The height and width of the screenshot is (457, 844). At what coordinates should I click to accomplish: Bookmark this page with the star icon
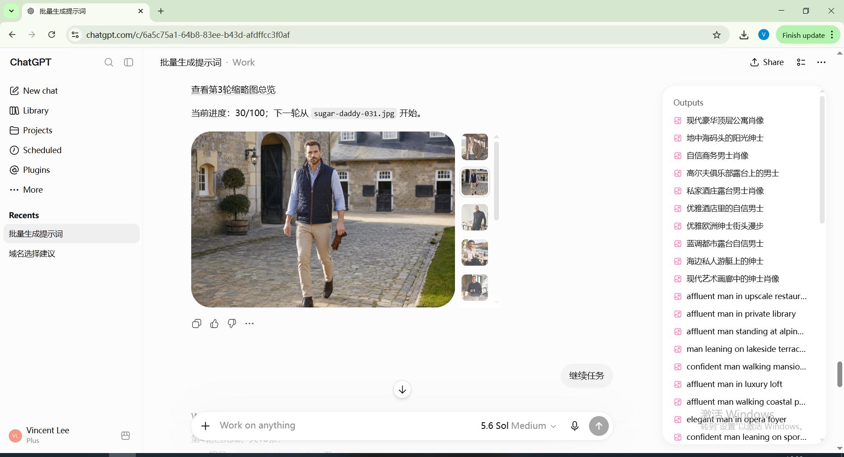[x=717, y=35]
